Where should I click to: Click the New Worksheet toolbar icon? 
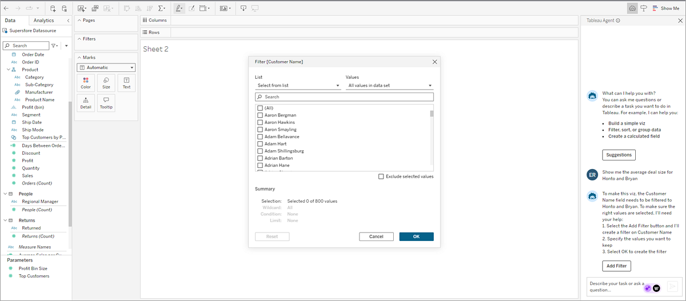(82, 9)
